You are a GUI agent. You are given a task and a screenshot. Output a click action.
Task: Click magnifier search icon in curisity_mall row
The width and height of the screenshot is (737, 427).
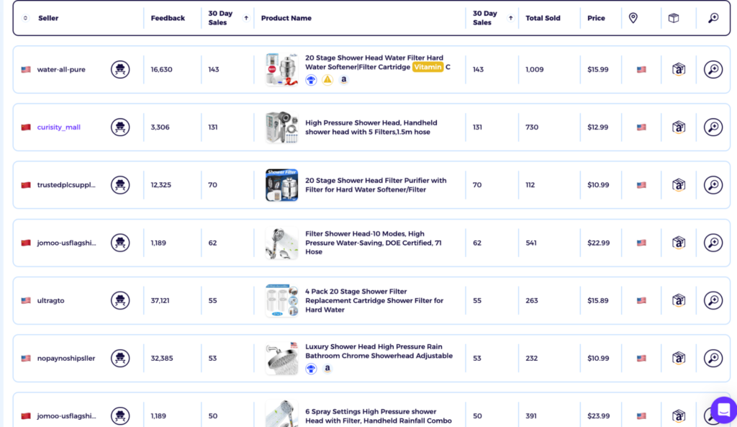click(x=713, y=127)
